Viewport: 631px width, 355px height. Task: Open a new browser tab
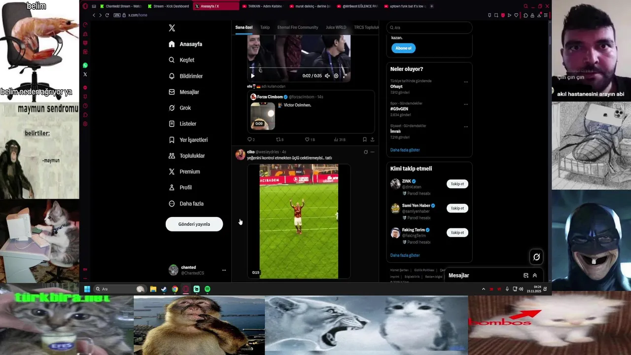432,6
